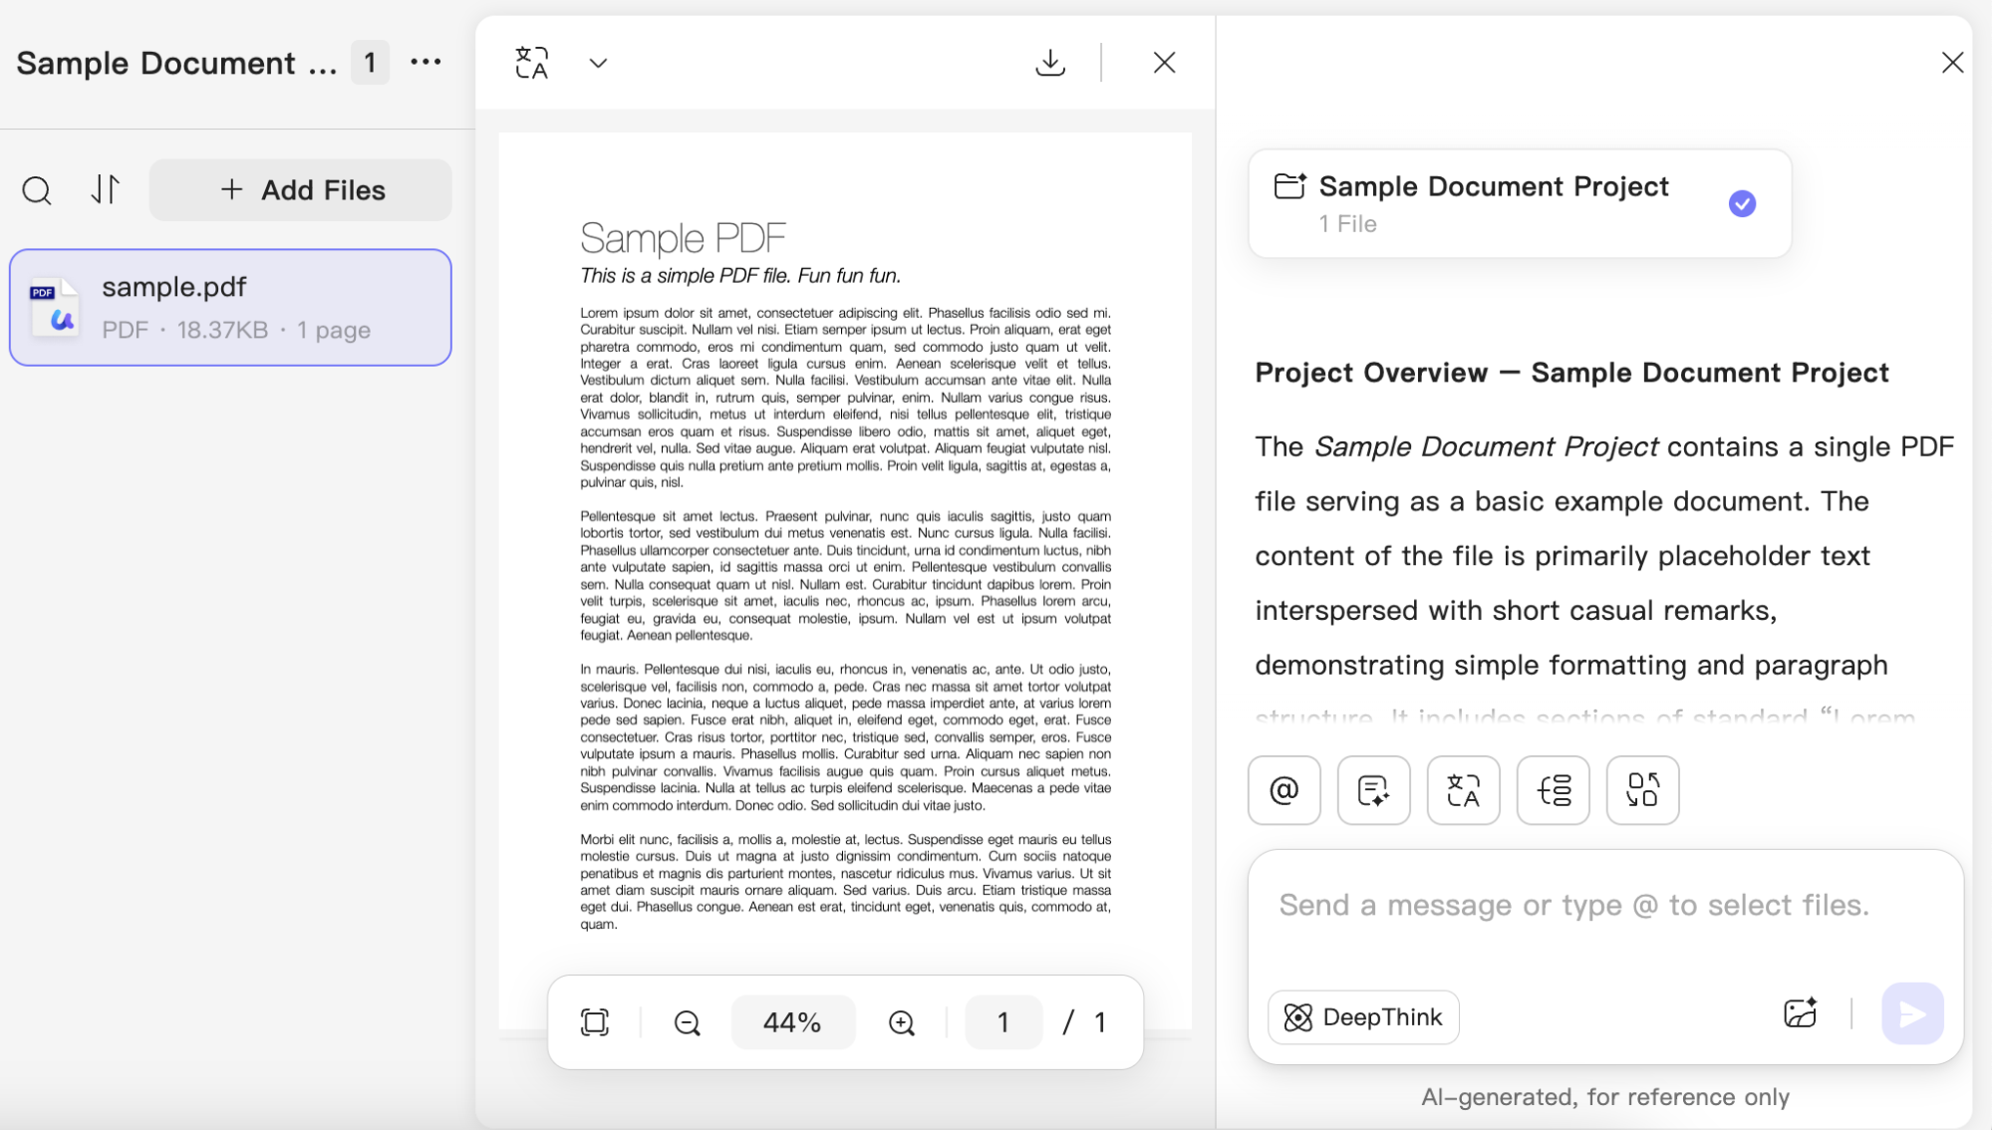Download the PDF using the download icon
The height and width of the screenshot is (1131, 1992).
[1050, 62]
